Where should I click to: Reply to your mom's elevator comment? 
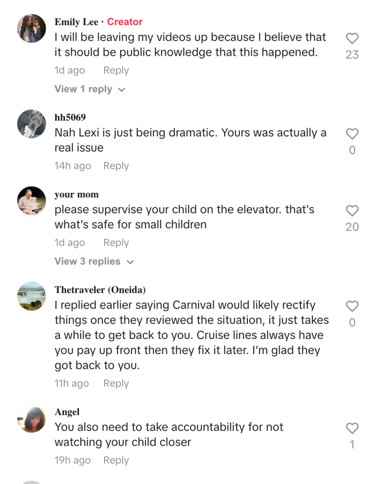coord(116,243)
